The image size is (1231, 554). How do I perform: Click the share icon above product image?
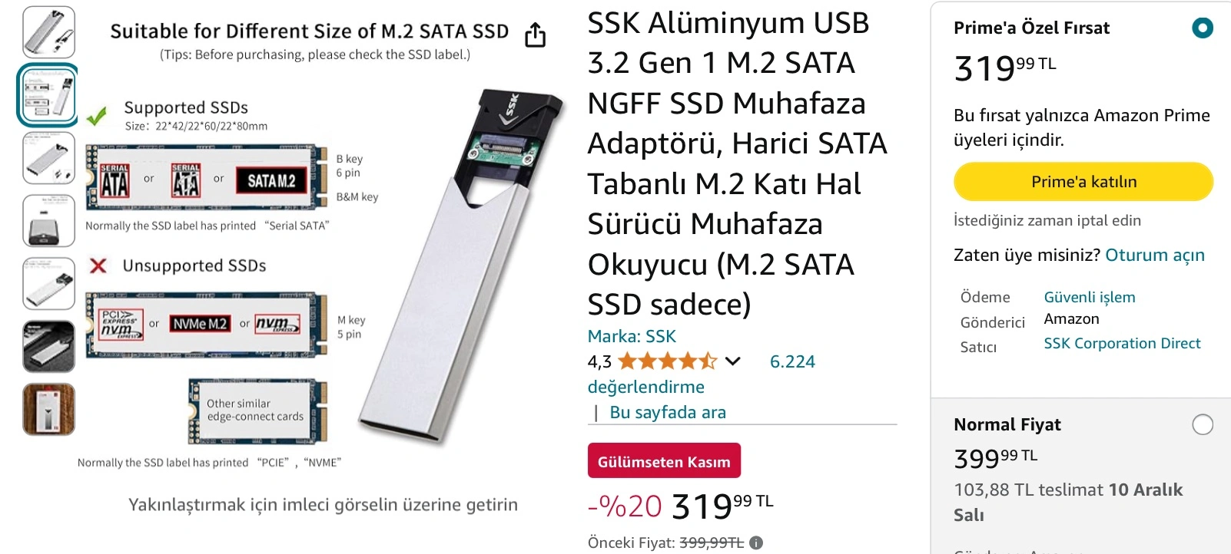[536, 35]
